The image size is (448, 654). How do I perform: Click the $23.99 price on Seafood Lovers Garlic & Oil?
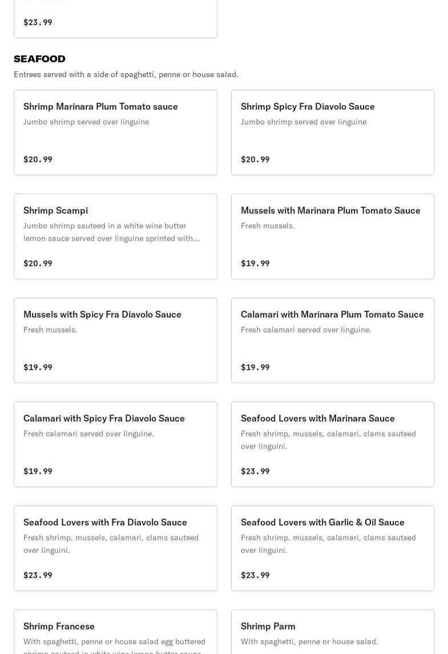pos(255,575)
